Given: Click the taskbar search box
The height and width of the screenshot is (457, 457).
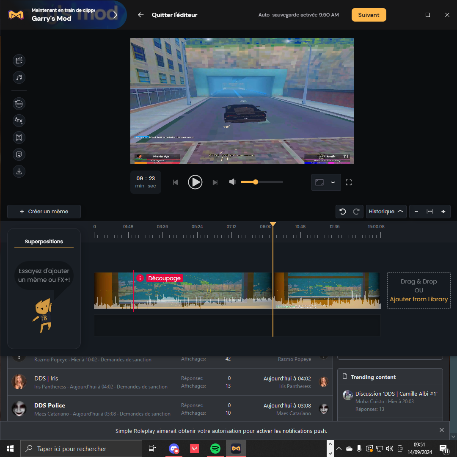Looking at the screenshot, I should point(81,449).
